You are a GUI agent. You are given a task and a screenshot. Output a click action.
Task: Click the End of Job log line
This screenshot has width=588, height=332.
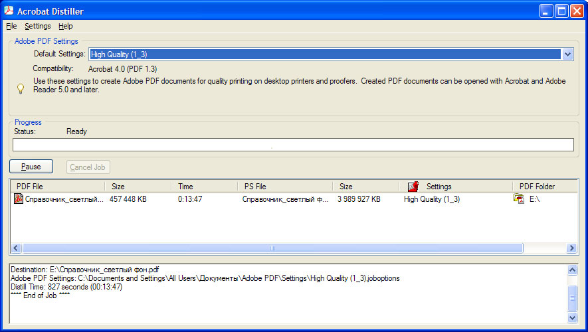(x=40, y=295)
